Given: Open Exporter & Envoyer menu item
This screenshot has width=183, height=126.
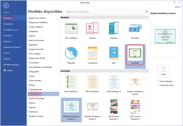Looking at the screenshot, I should coord(12,47).
